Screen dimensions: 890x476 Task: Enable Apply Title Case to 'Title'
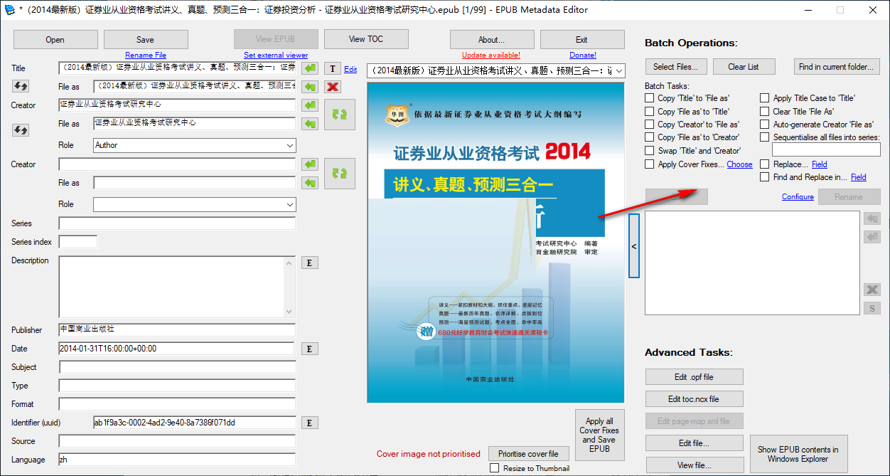[765, 98]
